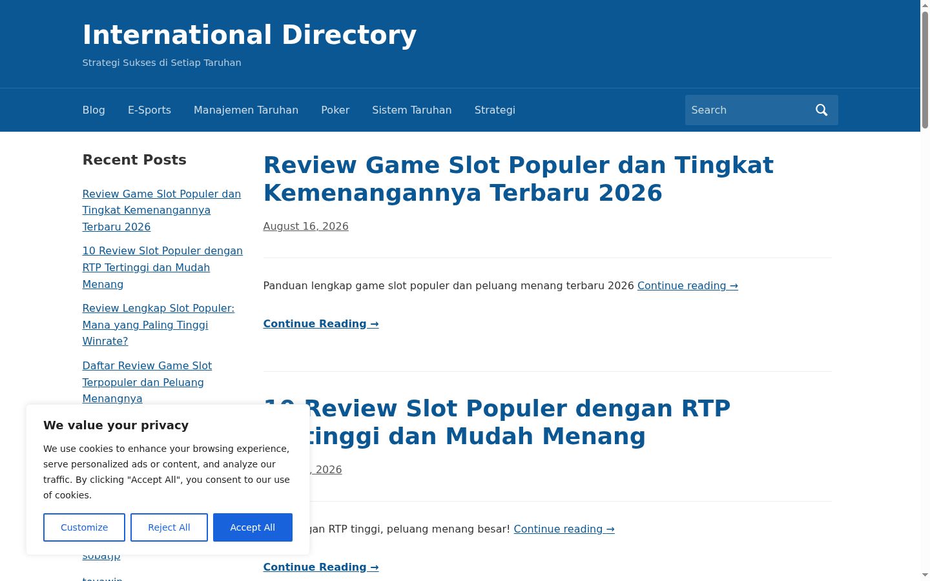Click the scrollbar up arrow
Image resolution: width=930 pixels, height=581 pixels.
pos(925,5)
